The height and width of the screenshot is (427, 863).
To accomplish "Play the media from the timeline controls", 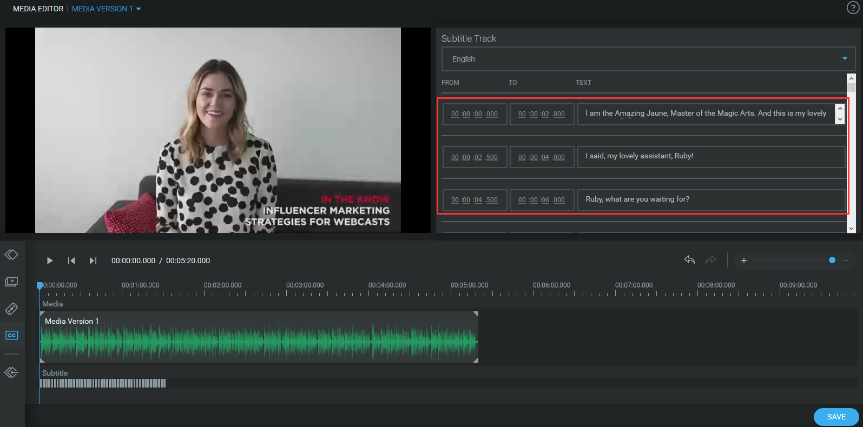I will point(50,261).
